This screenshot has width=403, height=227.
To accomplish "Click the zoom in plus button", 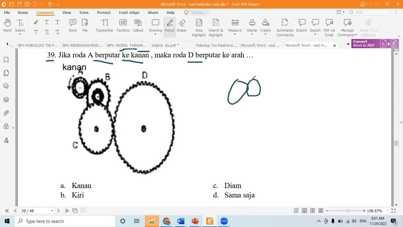I will pos(364,211).
